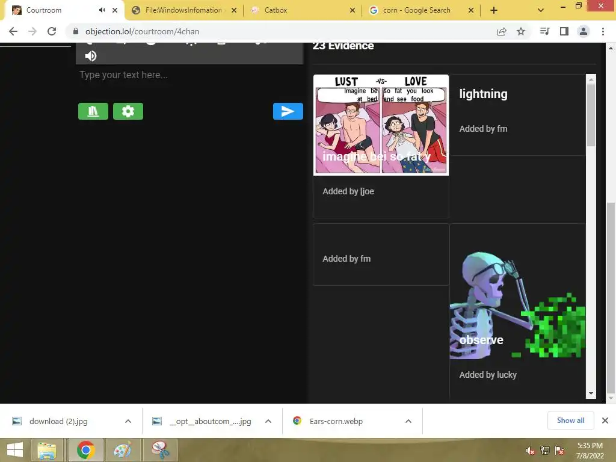616x462 pixels.
Task: Reload the objection.lol page
Action: tap(52, 31)
